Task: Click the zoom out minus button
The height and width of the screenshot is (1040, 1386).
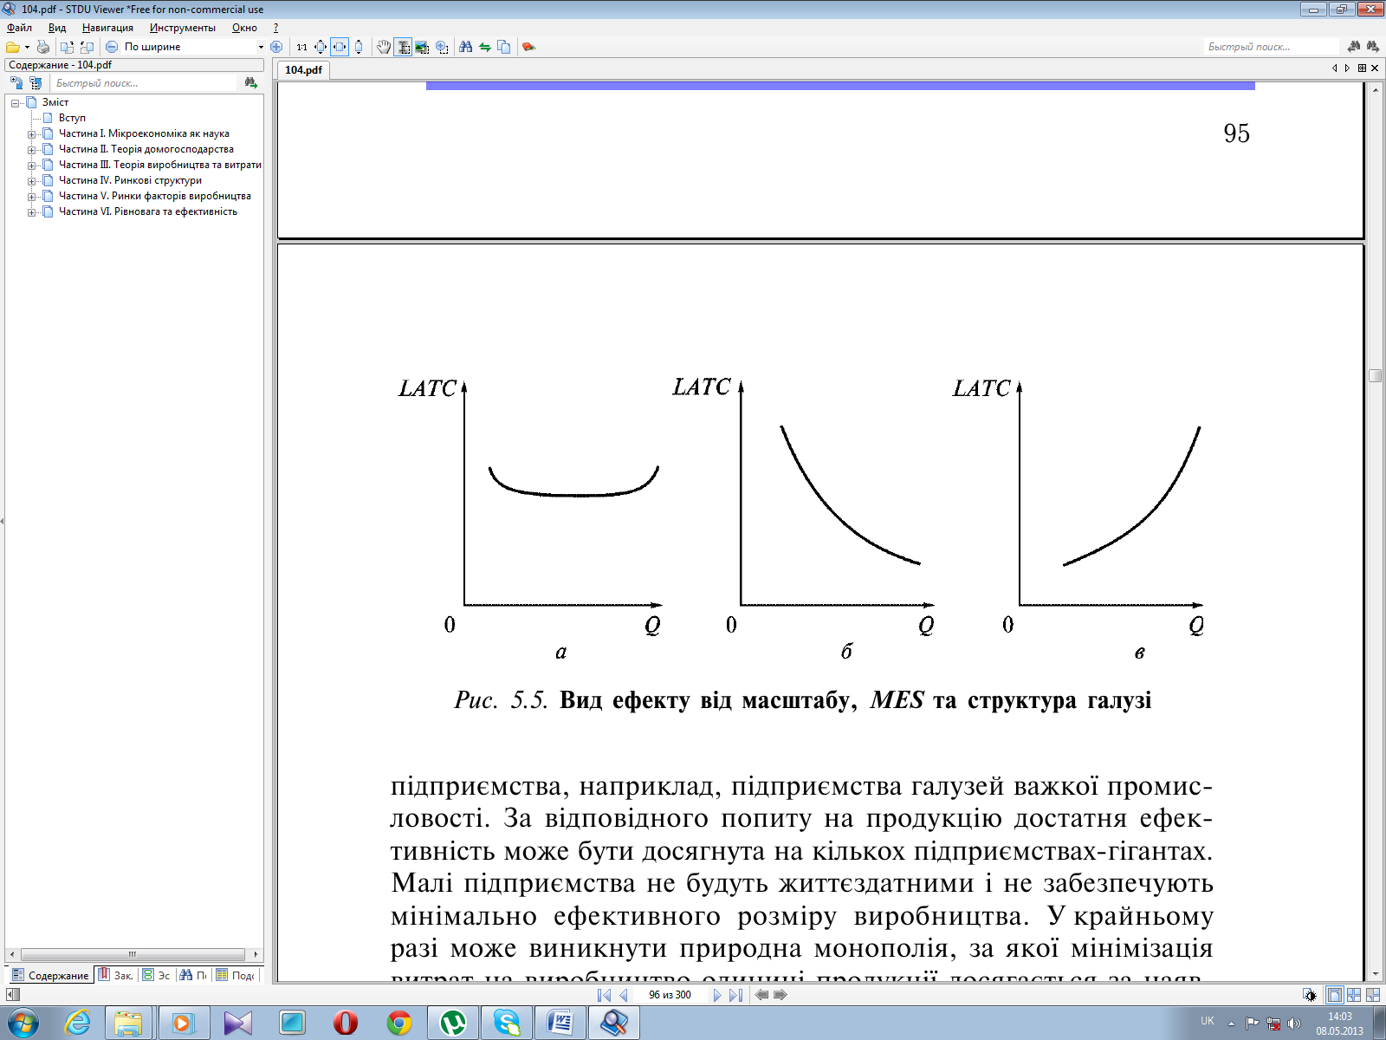Action: 112,47
